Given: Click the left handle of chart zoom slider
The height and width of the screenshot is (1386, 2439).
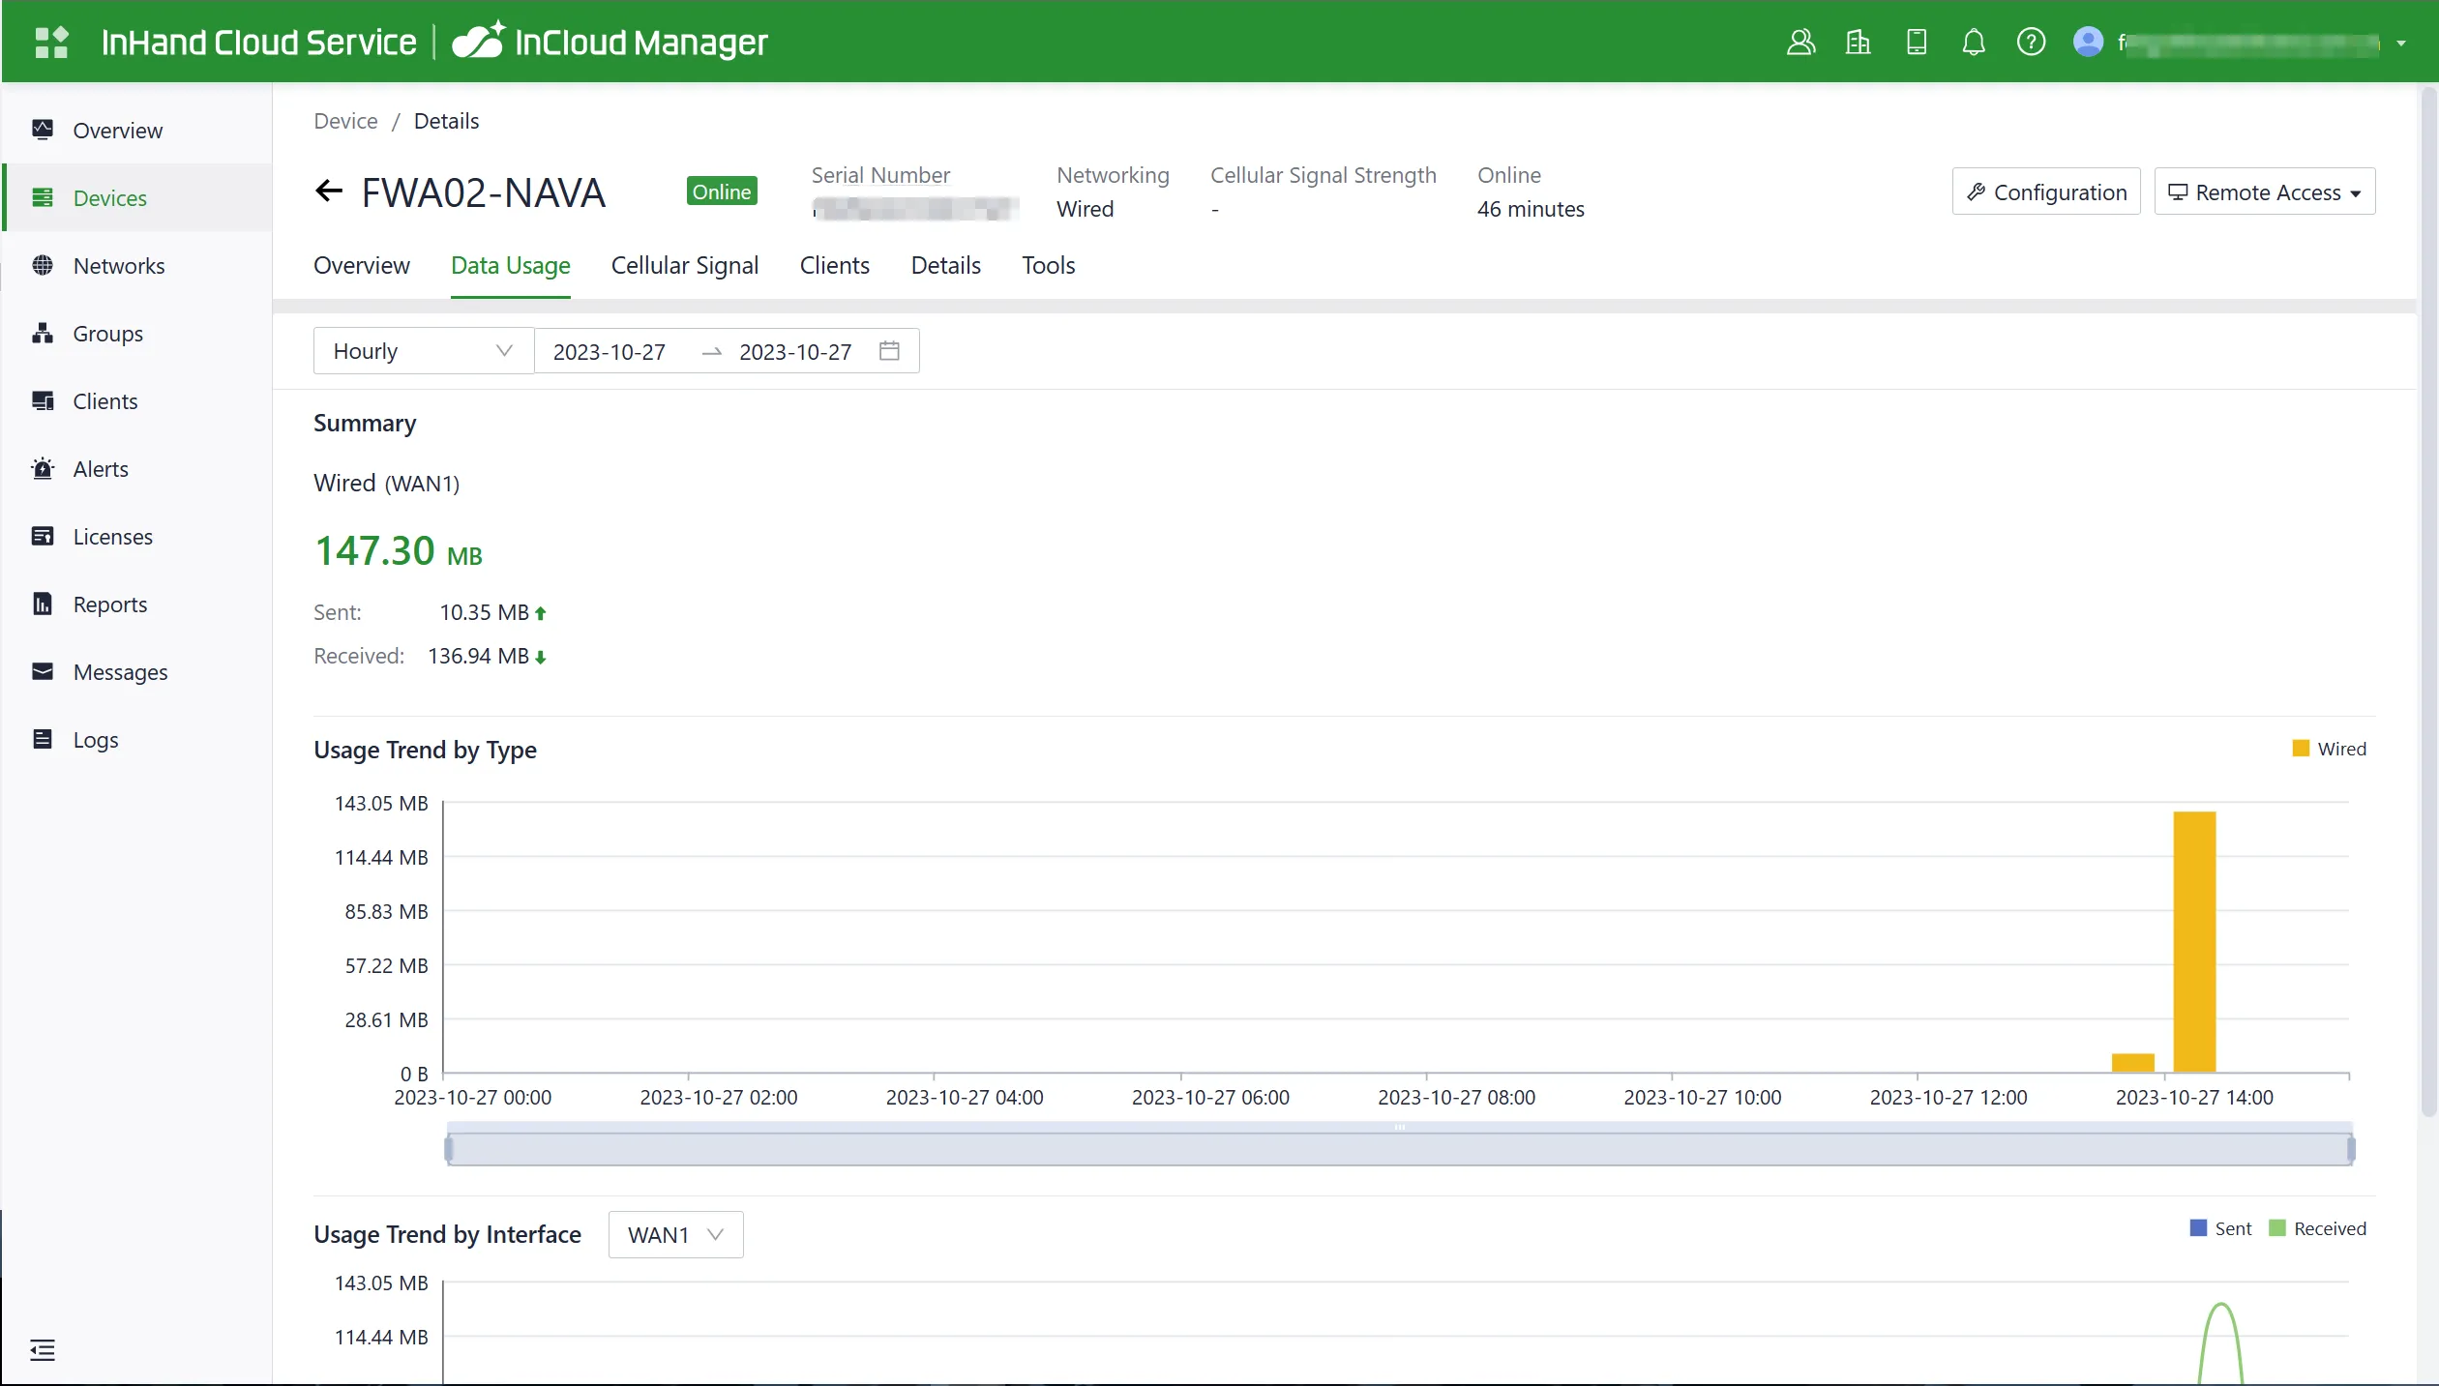Looking at the screenshot, I should click(x=449, y=1149).
